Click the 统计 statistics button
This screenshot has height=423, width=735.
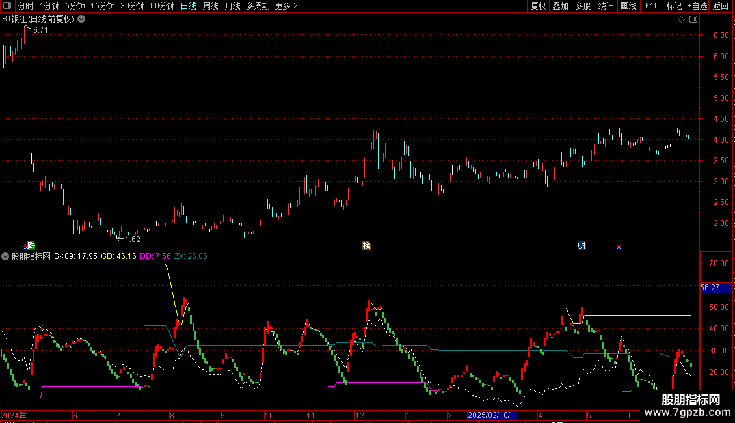(606, 6)
